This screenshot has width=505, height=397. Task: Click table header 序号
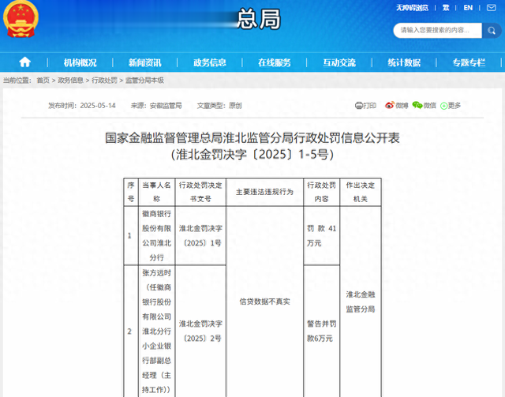tap(131, 192)
